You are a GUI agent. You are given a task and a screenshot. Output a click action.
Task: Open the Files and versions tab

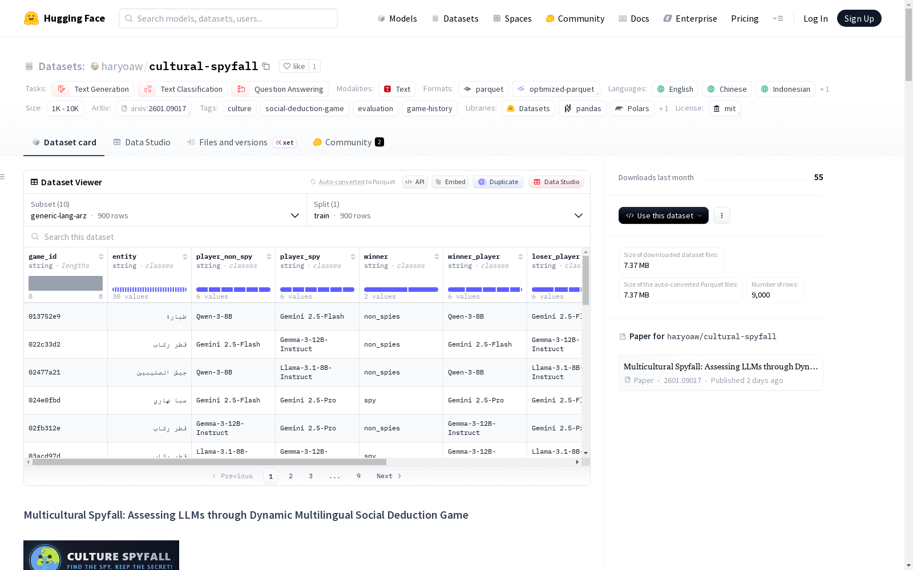[241, 142]
